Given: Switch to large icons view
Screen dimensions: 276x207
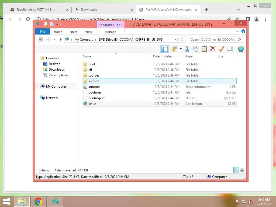Looking at the screenshot, I should pyautogui.click(x=242, y=170).
